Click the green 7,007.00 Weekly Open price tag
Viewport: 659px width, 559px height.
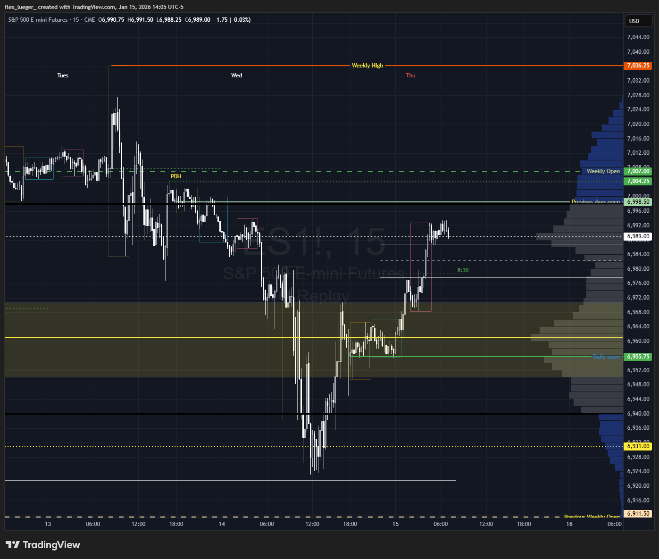(x=637, y=171)
